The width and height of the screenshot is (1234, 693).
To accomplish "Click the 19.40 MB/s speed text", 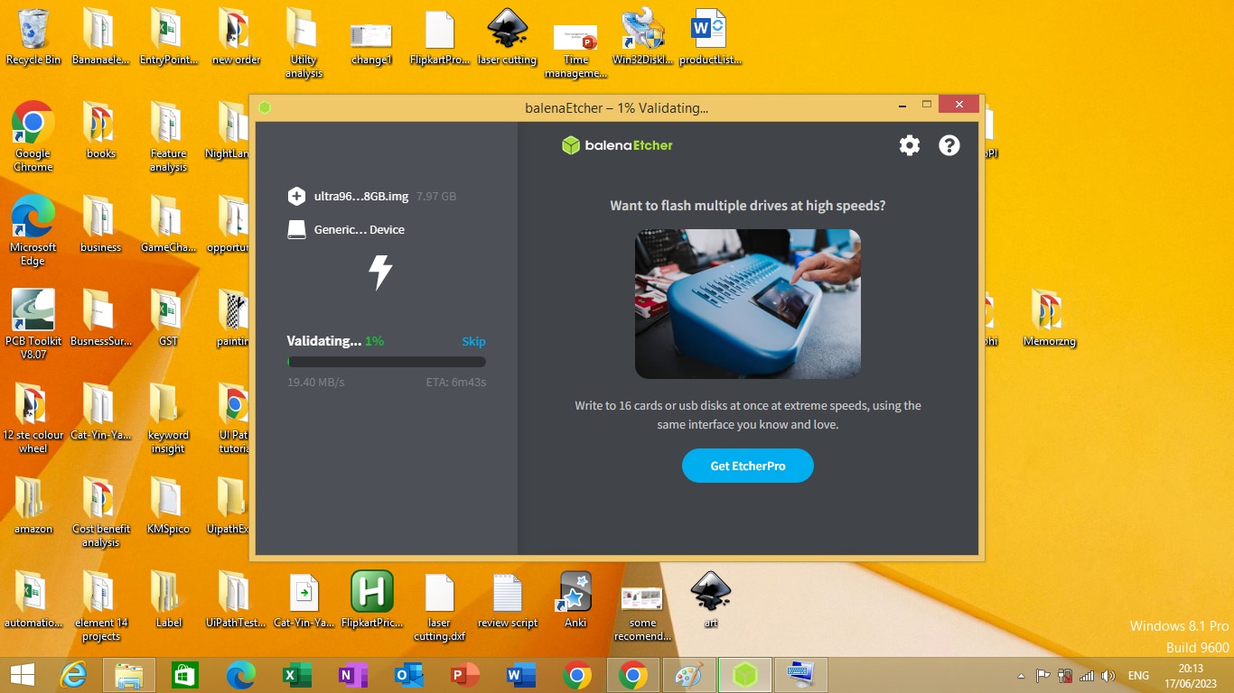I will (x=316, y=383).
